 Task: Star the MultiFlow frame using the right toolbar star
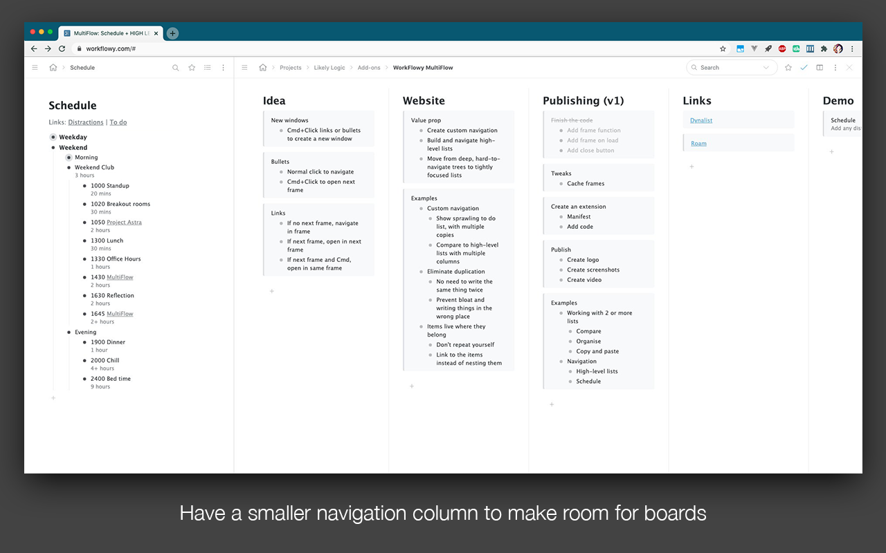(x=788, y=67)
